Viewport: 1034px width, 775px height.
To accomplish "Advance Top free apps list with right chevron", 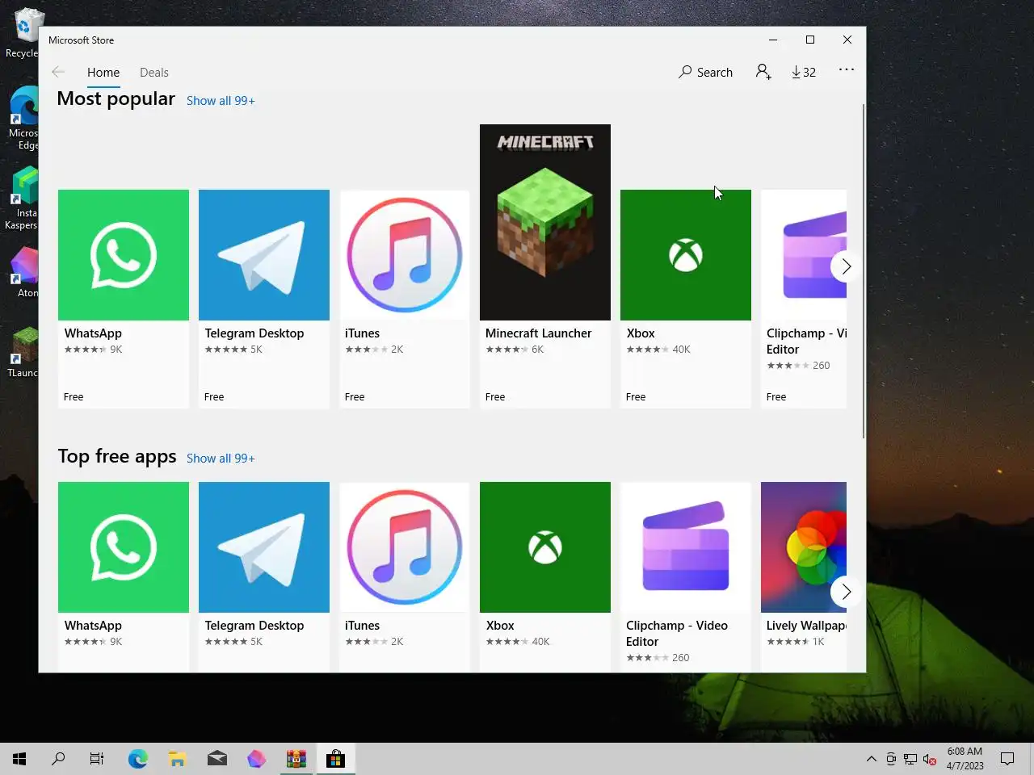I will pos(846,592).
